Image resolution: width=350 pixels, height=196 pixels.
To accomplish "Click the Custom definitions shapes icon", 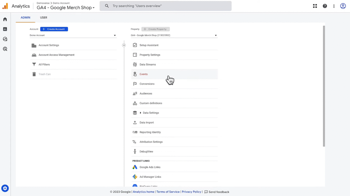I will (135, 103).
